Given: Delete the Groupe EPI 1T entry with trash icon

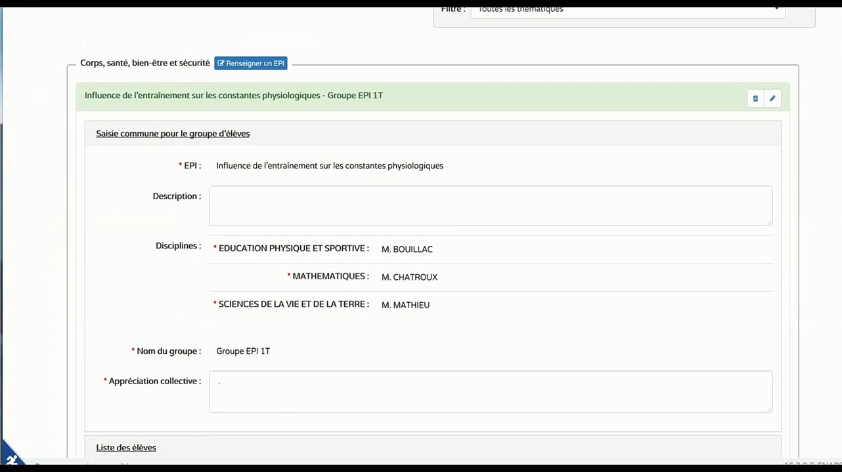Looking at the screenshot, I should [755, 98].
